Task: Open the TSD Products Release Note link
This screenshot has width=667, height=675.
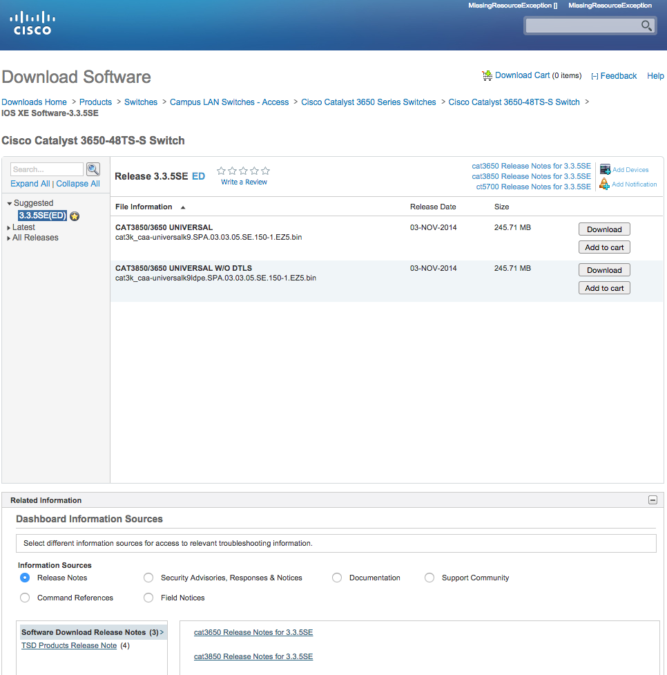Action: pyautogui.click(x=69, y=645)
